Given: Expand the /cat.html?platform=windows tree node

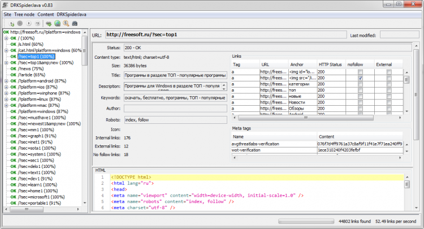Looking at the screenshot, I should pos(6,50).
